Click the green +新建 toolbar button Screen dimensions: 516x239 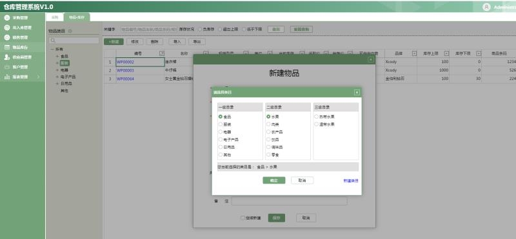pos(114,42)
